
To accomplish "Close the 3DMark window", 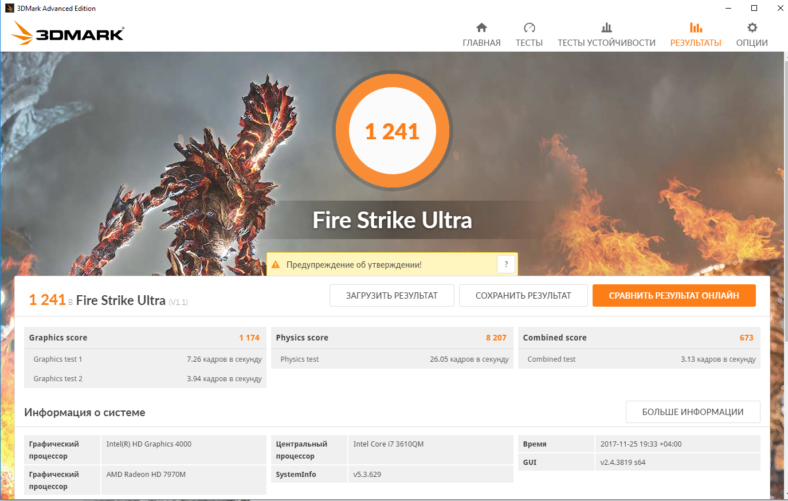I will [x=780, y=8].
